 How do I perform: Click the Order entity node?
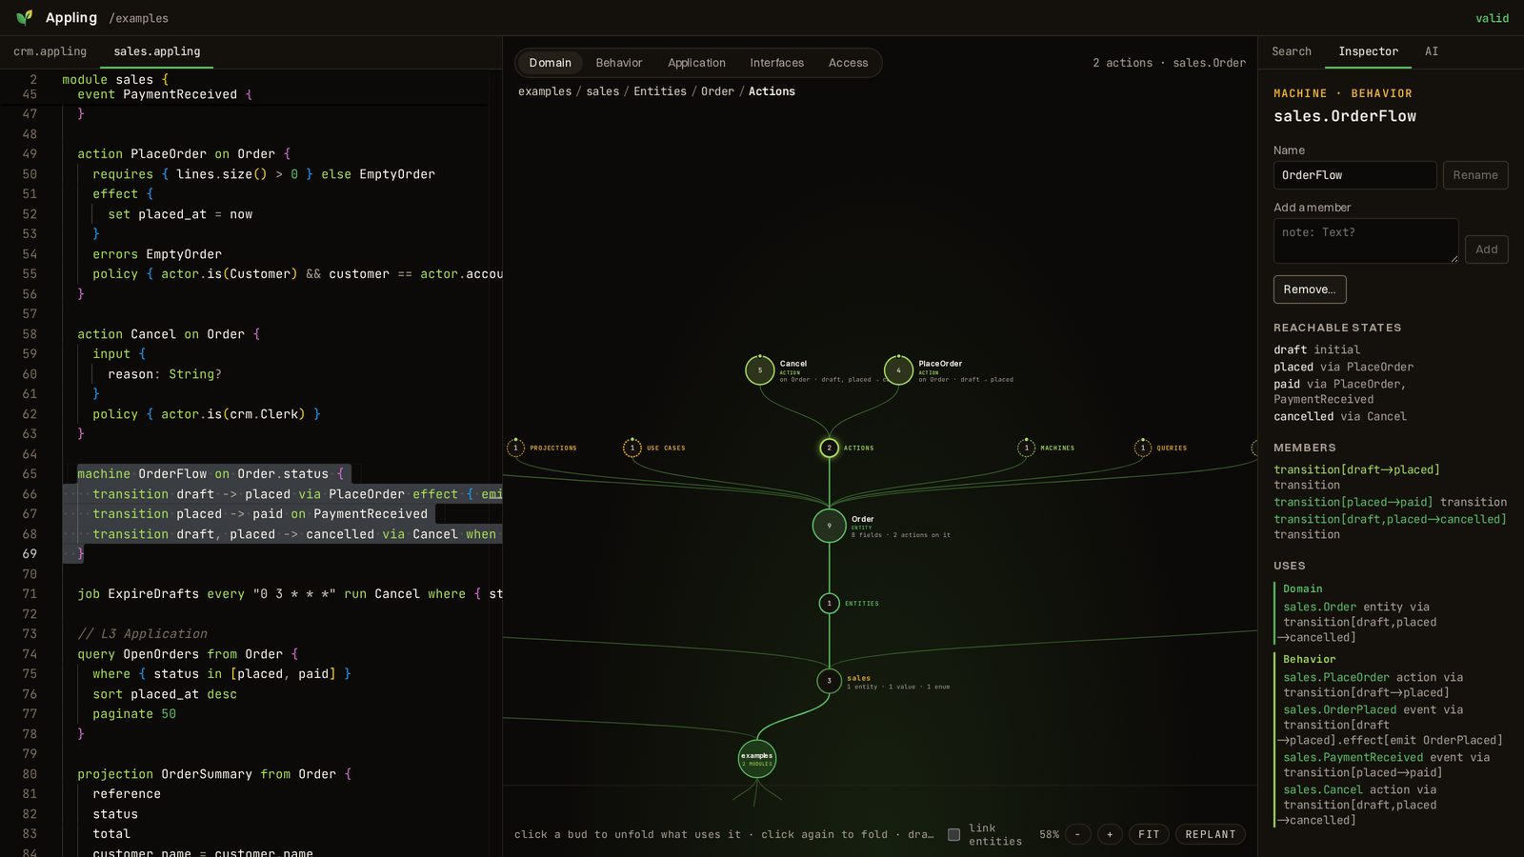830,526
